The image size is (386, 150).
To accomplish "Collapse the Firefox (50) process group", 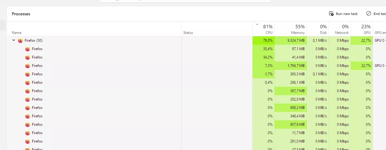I will (x=14, y=40).
